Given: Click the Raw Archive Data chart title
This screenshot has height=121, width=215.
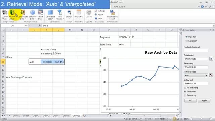Looking at the screenshot, I should point(161,52).
